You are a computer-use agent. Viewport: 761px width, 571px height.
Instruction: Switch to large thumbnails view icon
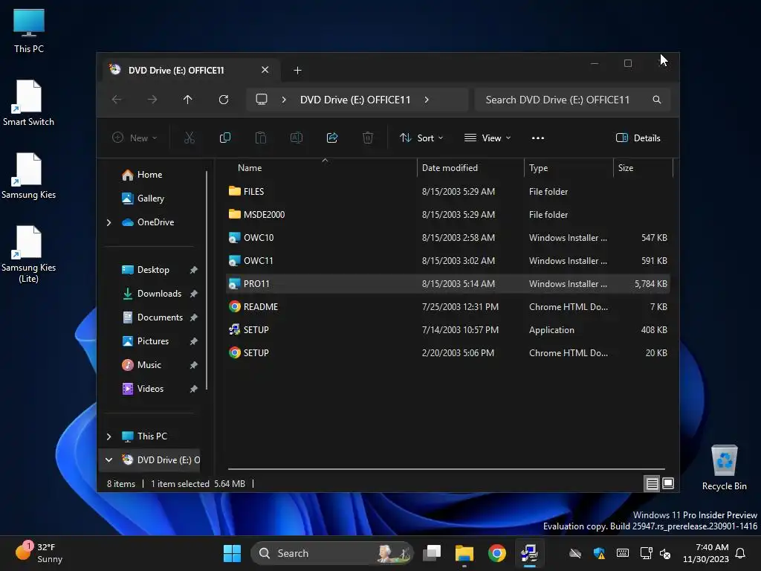pos(668,483)
